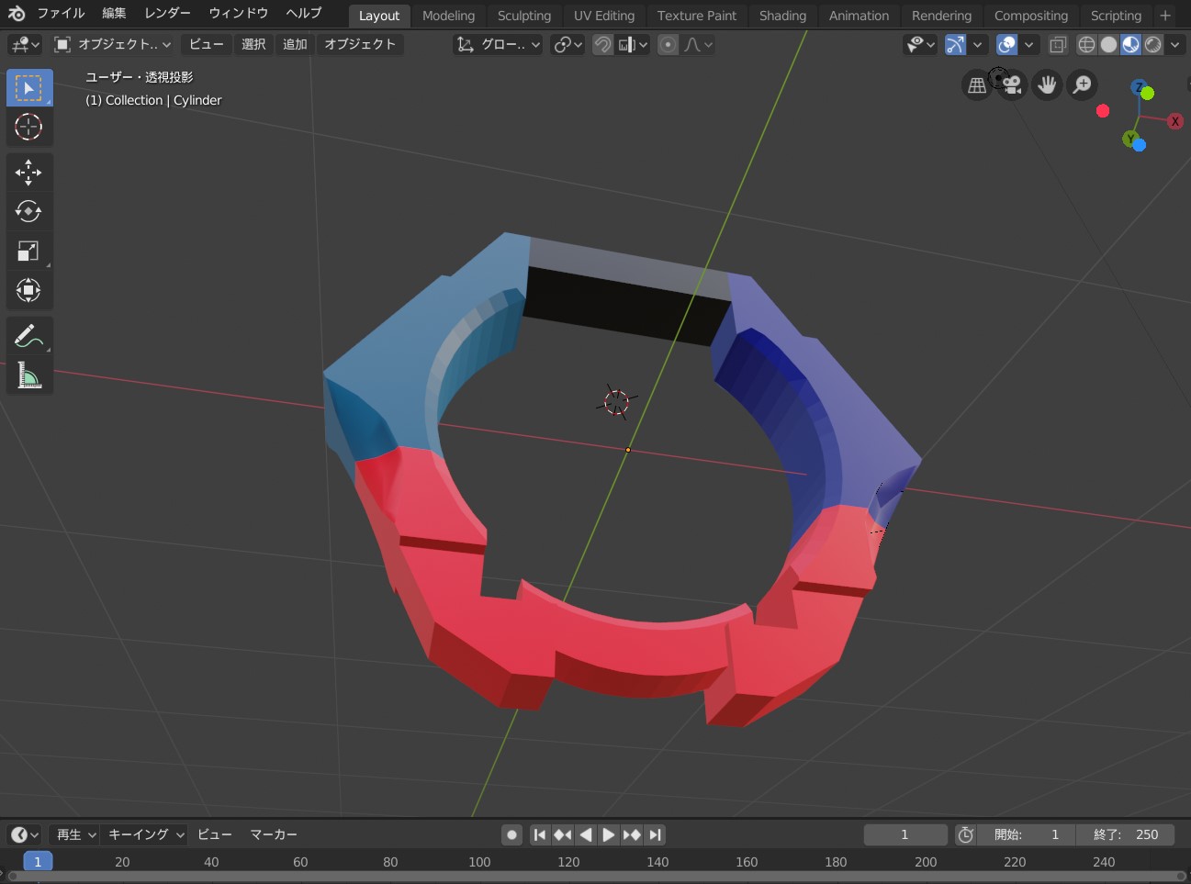This screenshot has height=884, width=1191.
Task: Click the green Y axis gizmo ball
Action: coord(1130,139)
